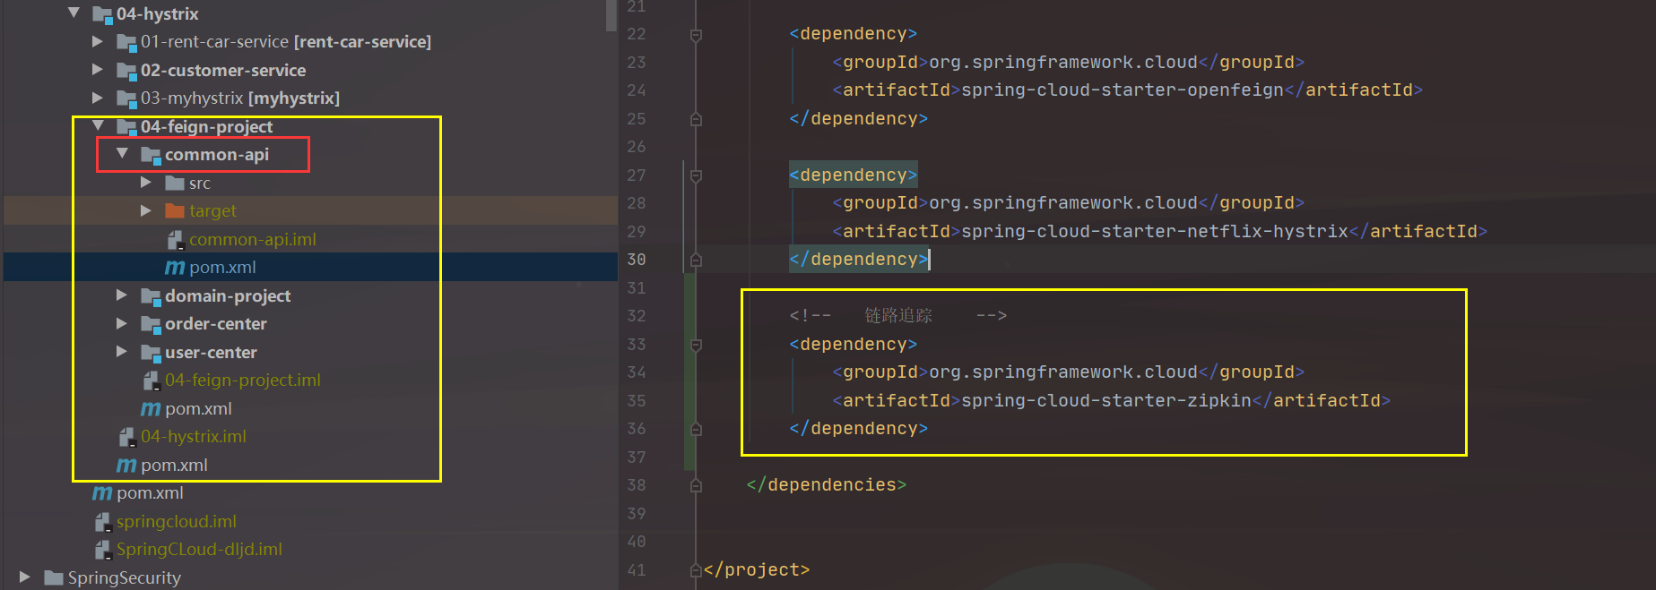Select the src folder
This screenshot has width=1656, height=590.
coord(200,183)
